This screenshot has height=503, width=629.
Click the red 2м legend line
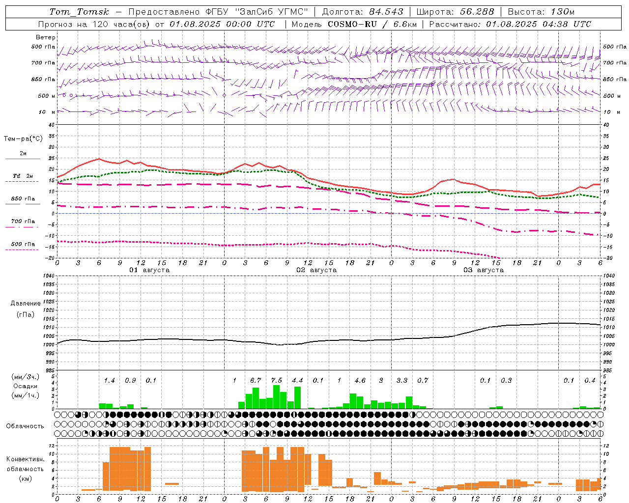pos(23,159)
